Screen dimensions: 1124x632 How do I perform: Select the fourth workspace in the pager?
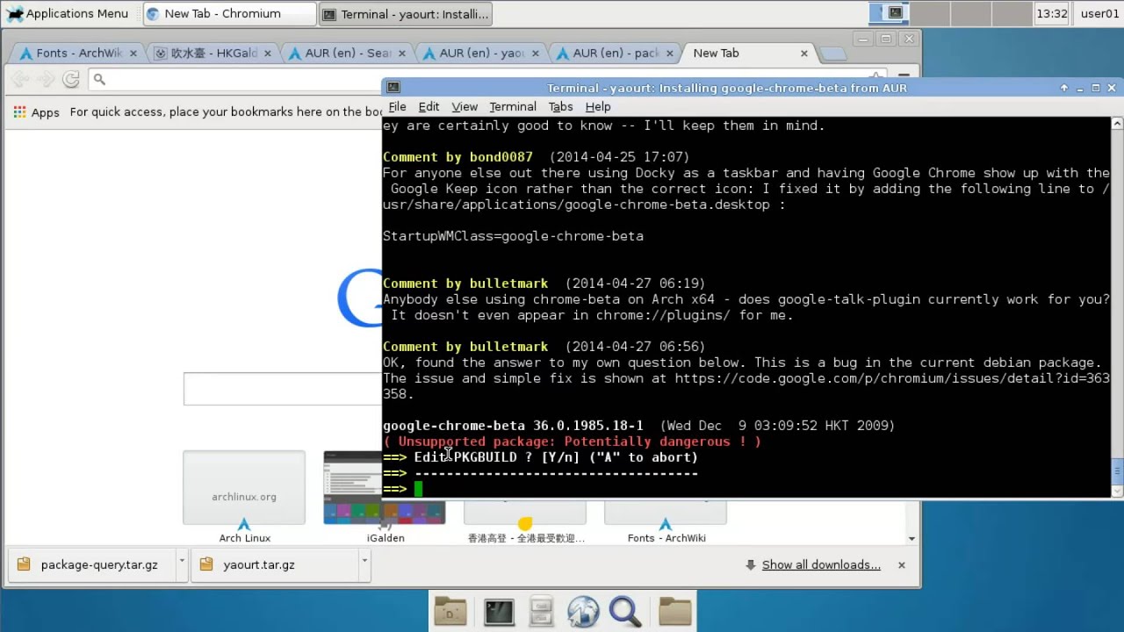1010,13
